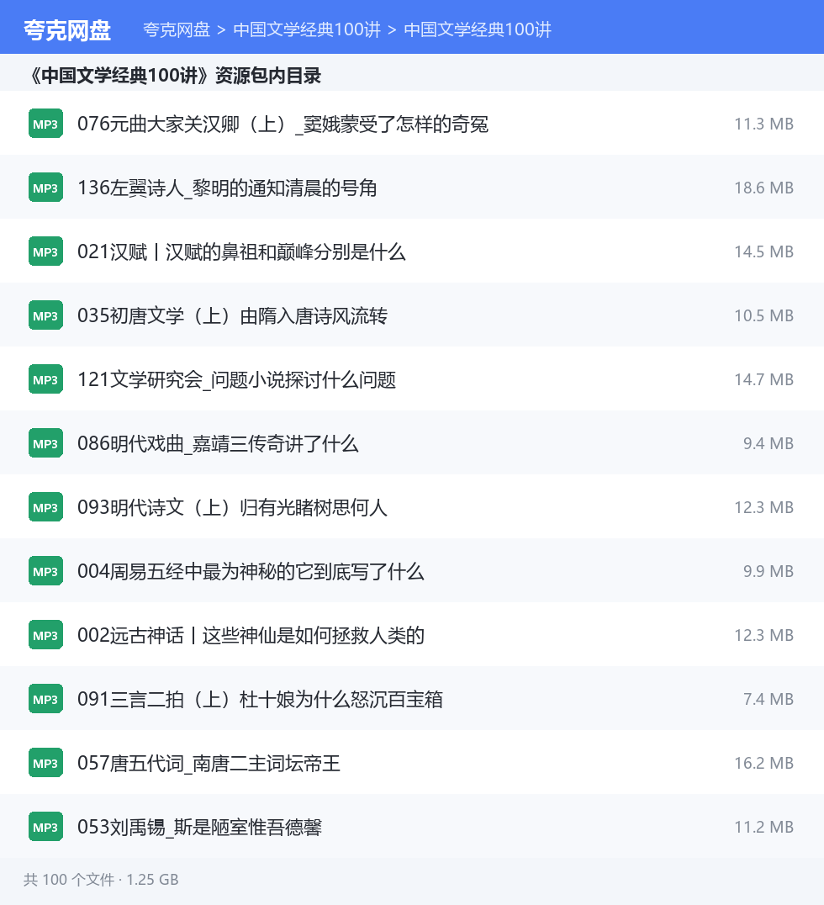Click the MP3 icon for 002远古神话
The width and height of the screenshot is (824, 905).
tap(45, 635)
